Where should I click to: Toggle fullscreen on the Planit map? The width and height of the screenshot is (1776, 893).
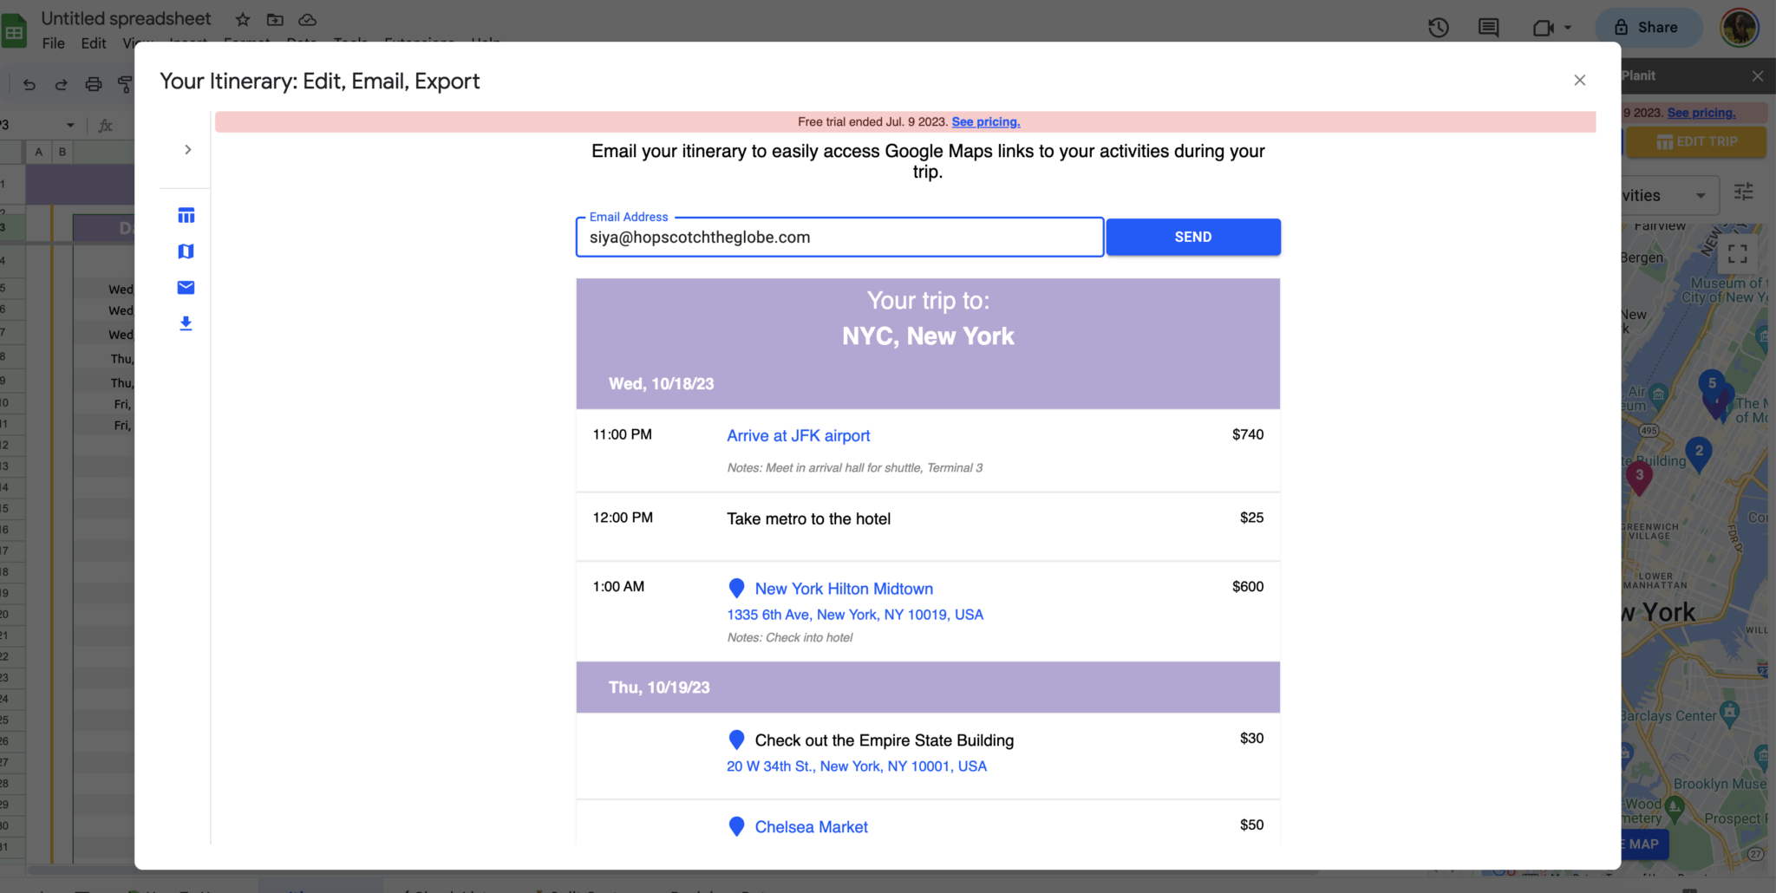(1737, 253)
